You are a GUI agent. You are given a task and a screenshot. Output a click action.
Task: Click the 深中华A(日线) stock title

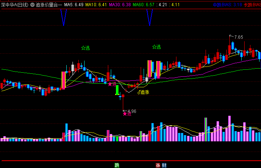click(x=15, y=5)
